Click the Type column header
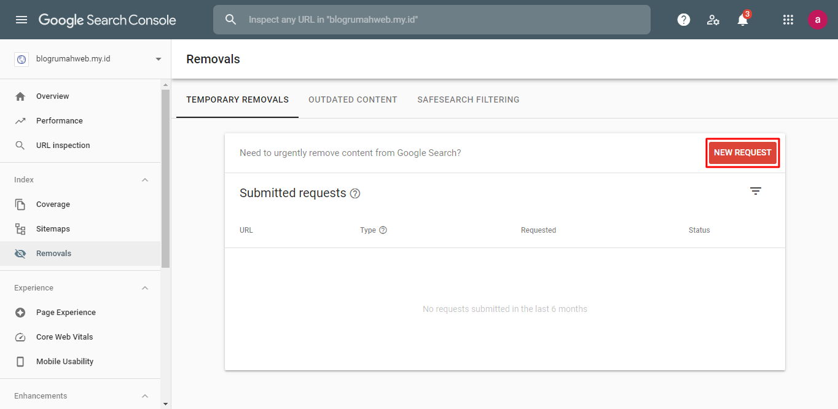The height and width of the screenshot is (409, 838). click(x=368, y=230)
